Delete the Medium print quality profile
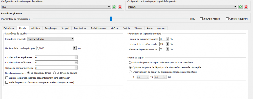253x99 pixels. [x=246, y=7]
